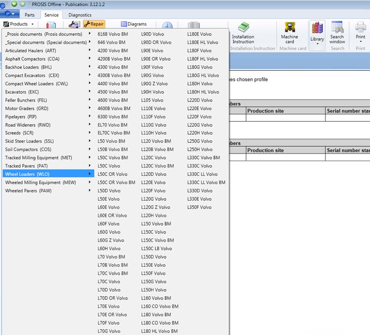Select L180H HL Volvo model
This screenshot has height=335, width=370.
coord(203,92)
